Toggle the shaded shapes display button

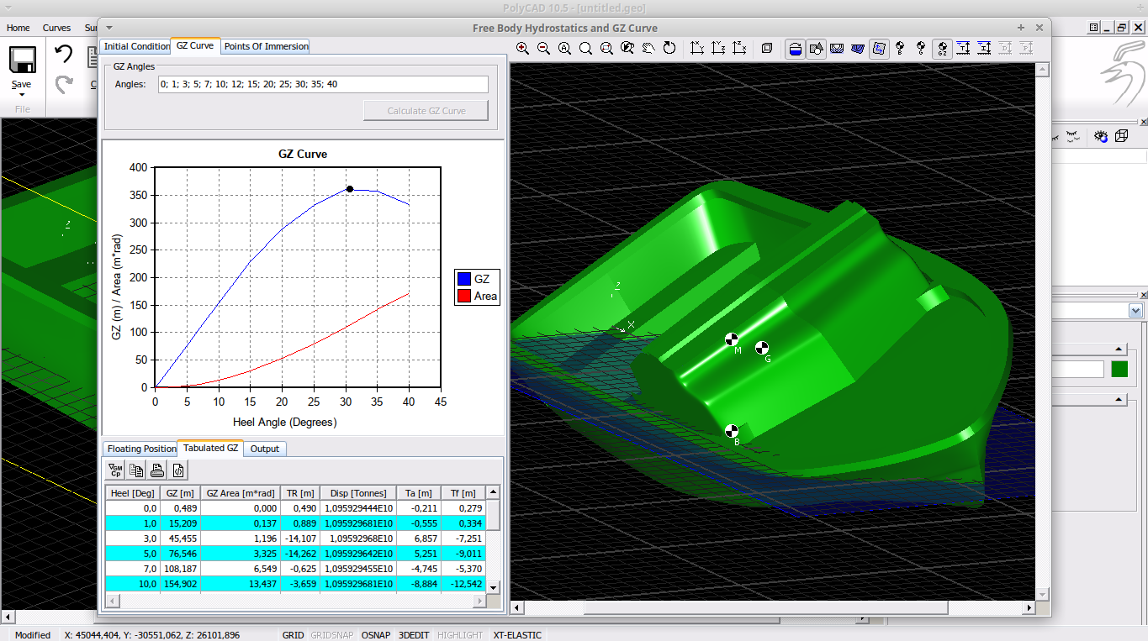[x=816, y=49]
